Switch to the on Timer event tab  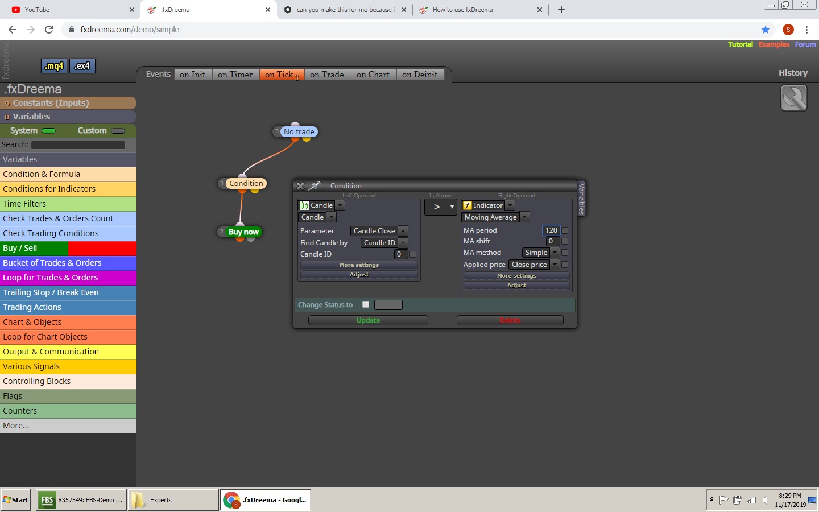(x=235, y=75)
